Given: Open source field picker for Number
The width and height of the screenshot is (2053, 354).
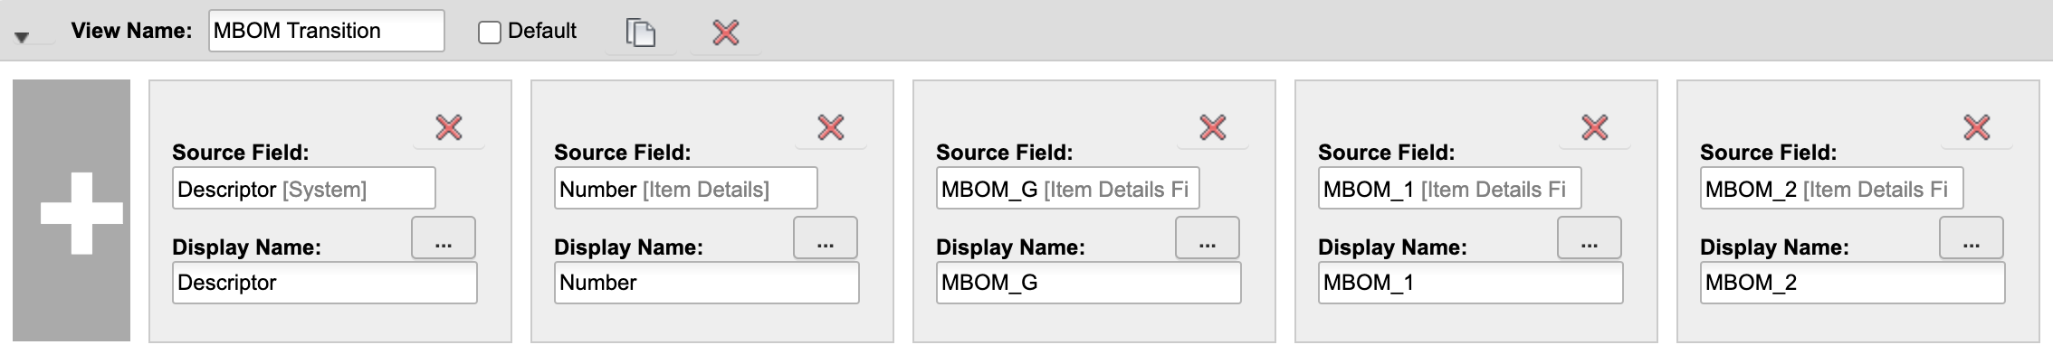Looking at the screenshot, I should click(826, 238).
